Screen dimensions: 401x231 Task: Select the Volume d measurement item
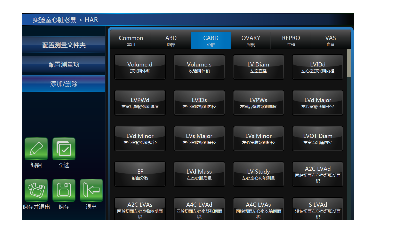(x=140, y=67)
